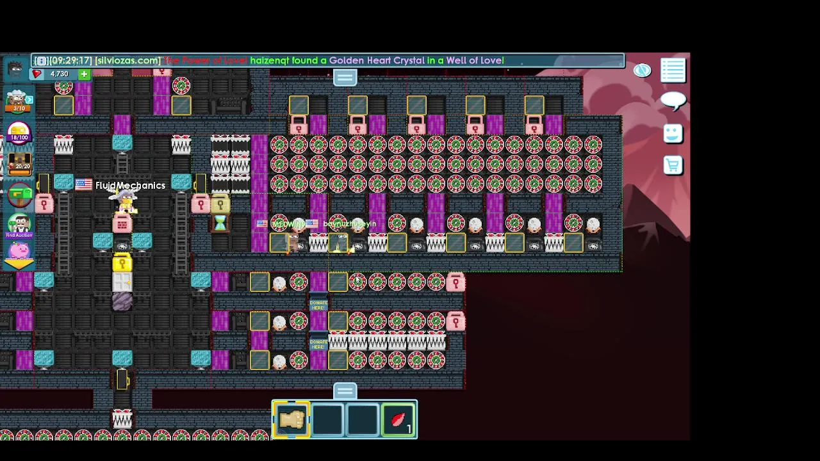Viewport: 820px width, 461px height.
Task: Expand the inventory drawer handle above hotbar
Action: point(345,391)
